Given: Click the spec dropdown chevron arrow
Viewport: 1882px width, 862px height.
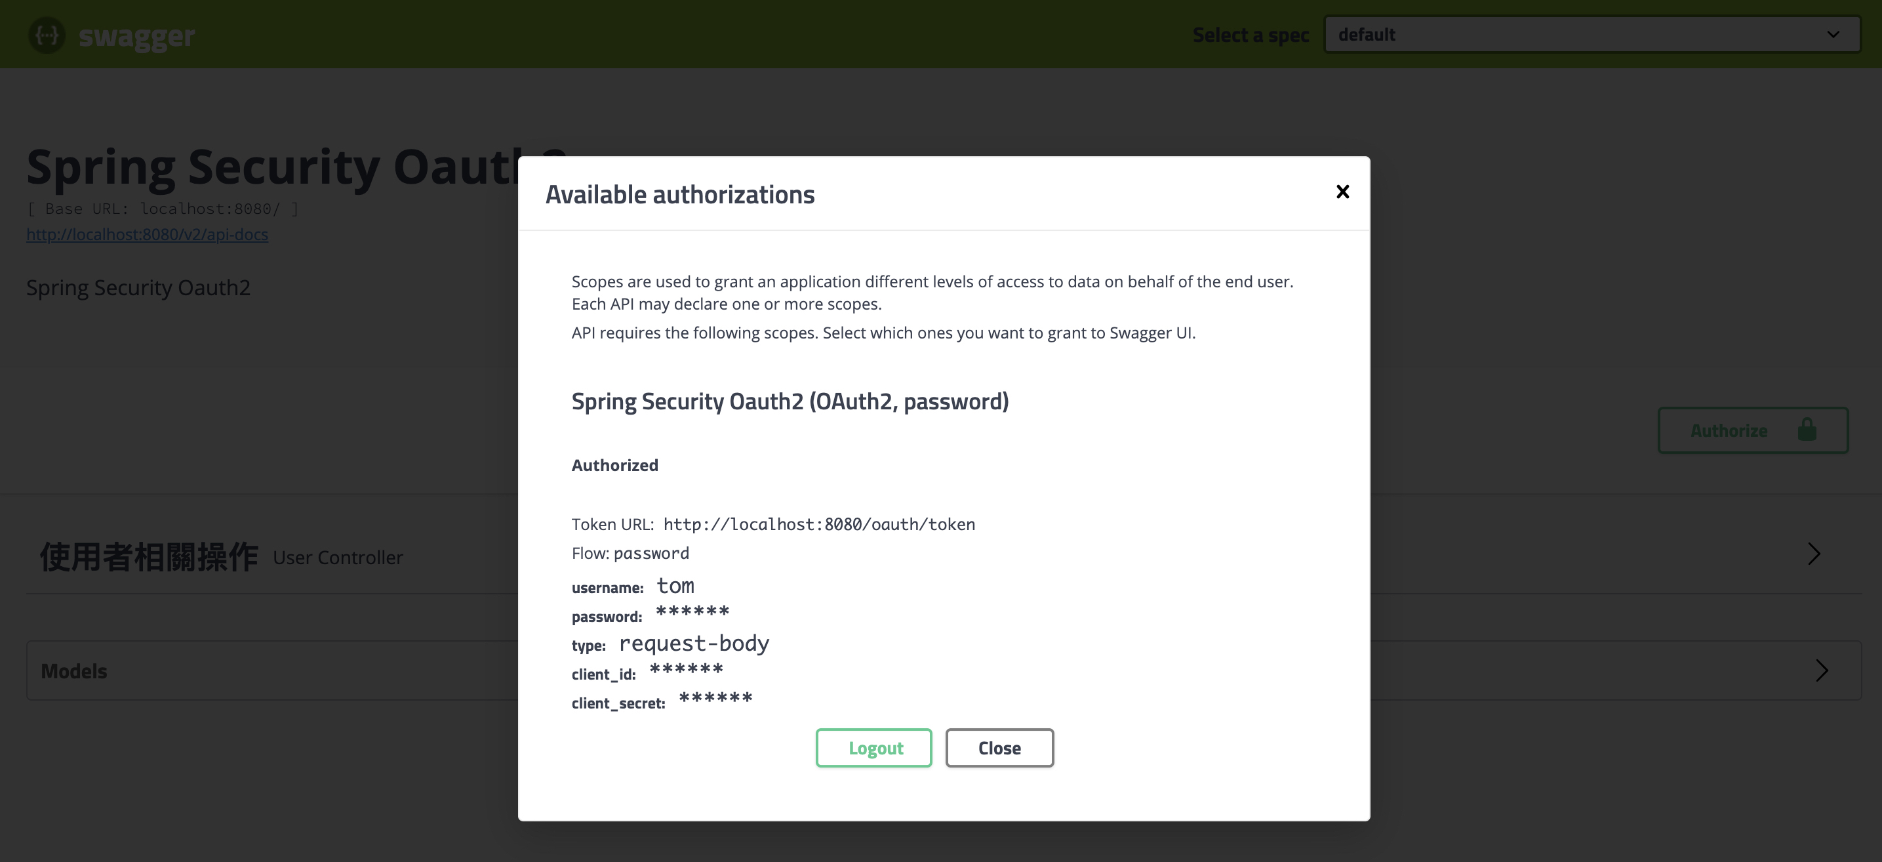Looking at the screenshot, I should tap(1833, 34).
